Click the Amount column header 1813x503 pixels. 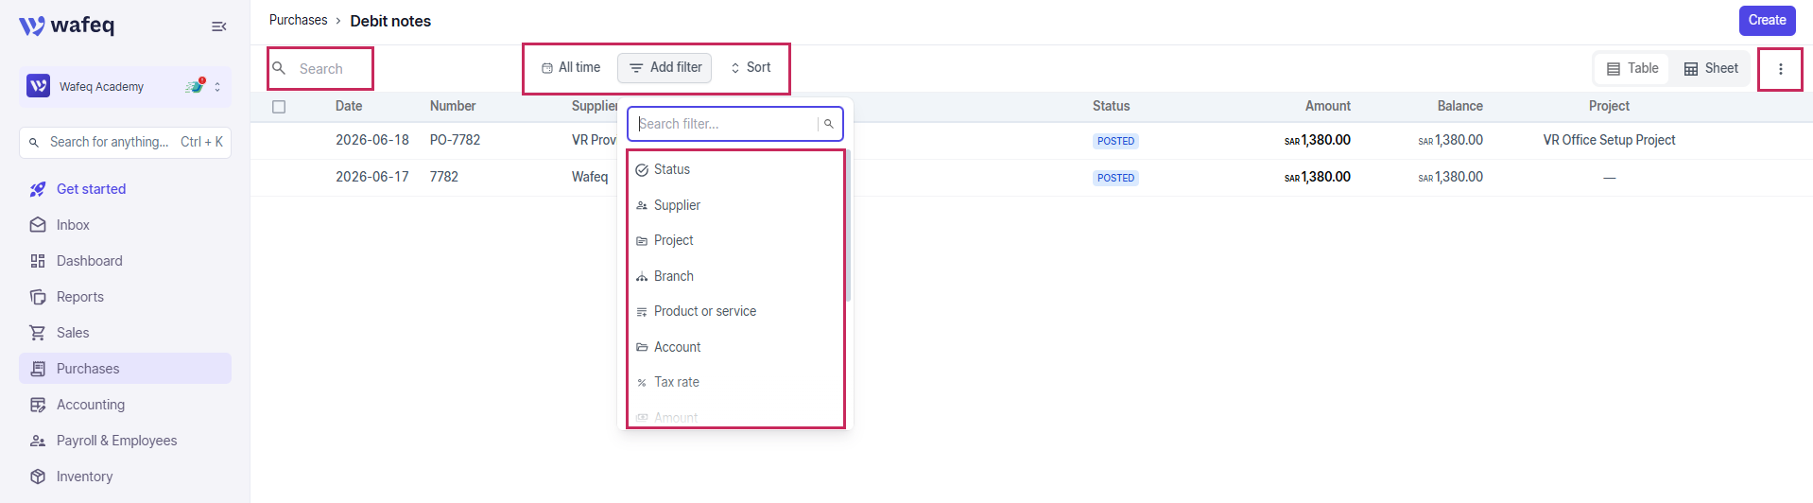point(1327,106)
